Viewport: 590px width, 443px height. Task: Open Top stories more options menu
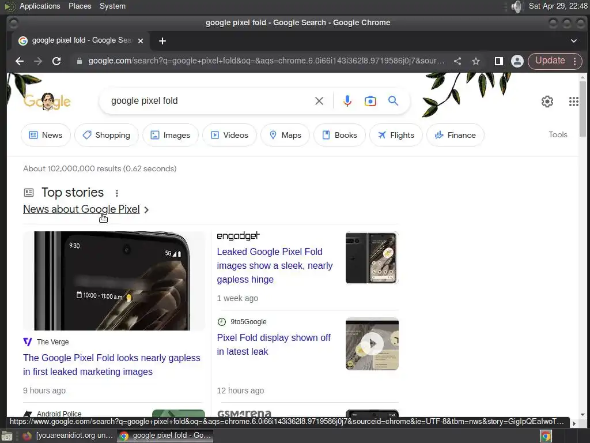(117, 193)
